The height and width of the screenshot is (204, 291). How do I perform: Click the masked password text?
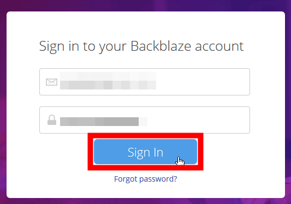pyautogui.click(x=104, y=122)
